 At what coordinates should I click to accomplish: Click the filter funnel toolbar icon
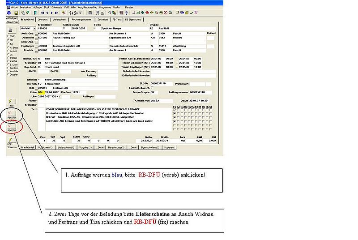(x=81, y=13)
